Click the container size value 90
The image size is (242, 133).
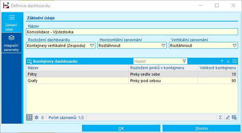pyautogui.click(x=218, y=81)
